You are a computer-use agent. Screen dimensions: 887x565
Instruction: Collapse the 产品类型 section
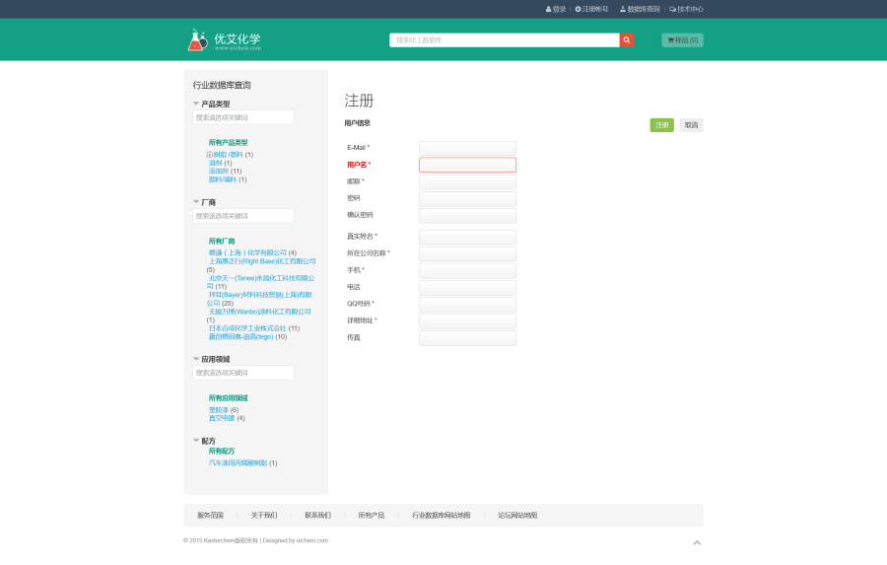coord(196,104)
